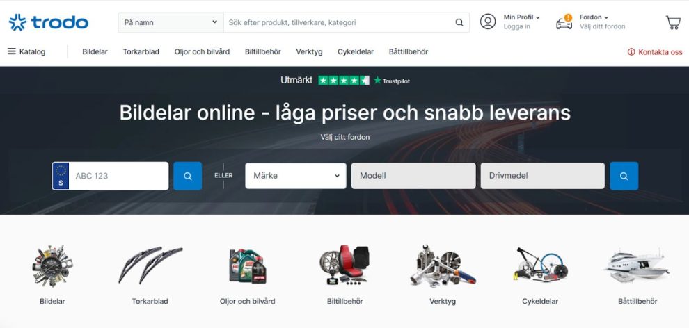The height and width of the screenshot is (328, 689).
Task: Click the Min Profil user icon
Action: tap(488, 22)
